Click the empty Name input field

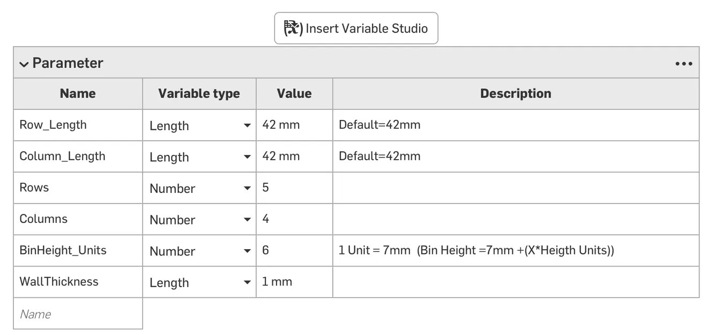[x=78, y=314]
